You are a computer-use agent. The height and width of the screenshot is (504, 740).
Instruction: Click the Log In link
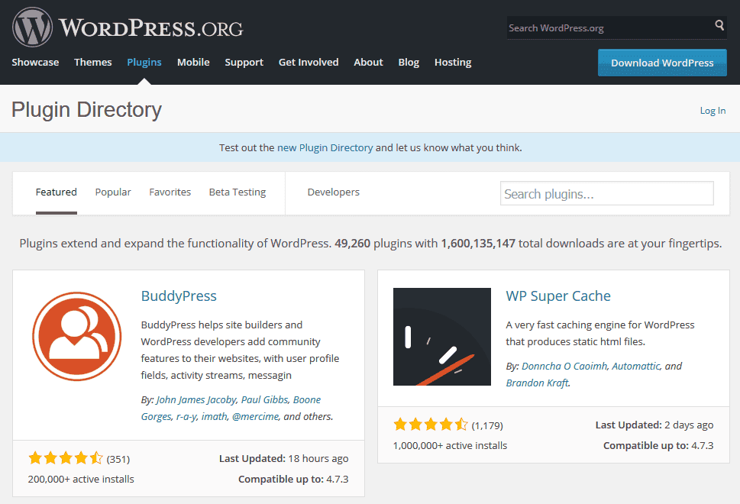[713, 111]
